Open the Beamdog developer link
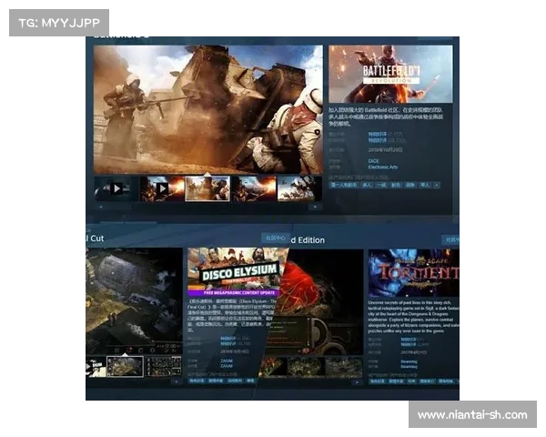 (x=409, y=361)
